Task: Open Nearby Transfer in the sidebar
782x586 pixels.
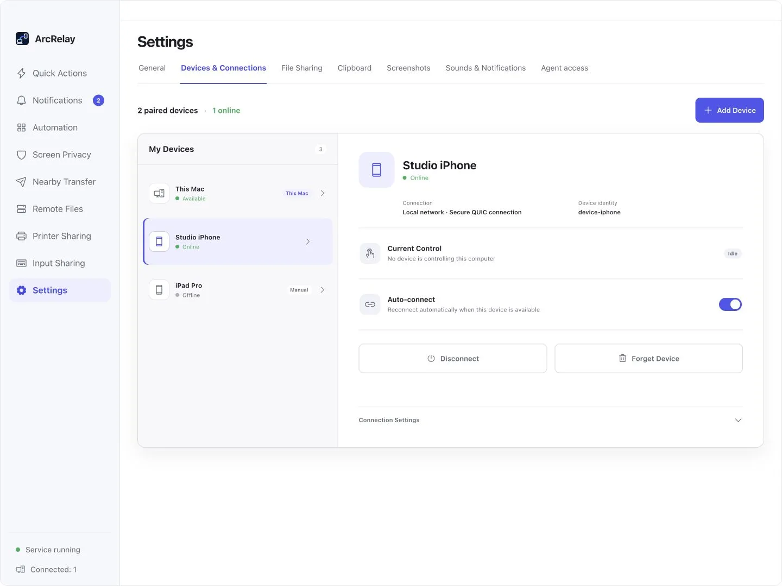Action: (x=60, y=182)
